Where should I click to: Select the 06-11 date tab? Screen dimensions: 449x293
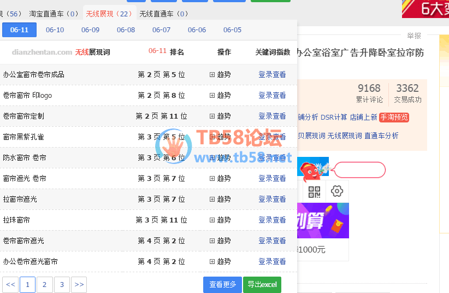pyautogui.click(x=20, y=30)
